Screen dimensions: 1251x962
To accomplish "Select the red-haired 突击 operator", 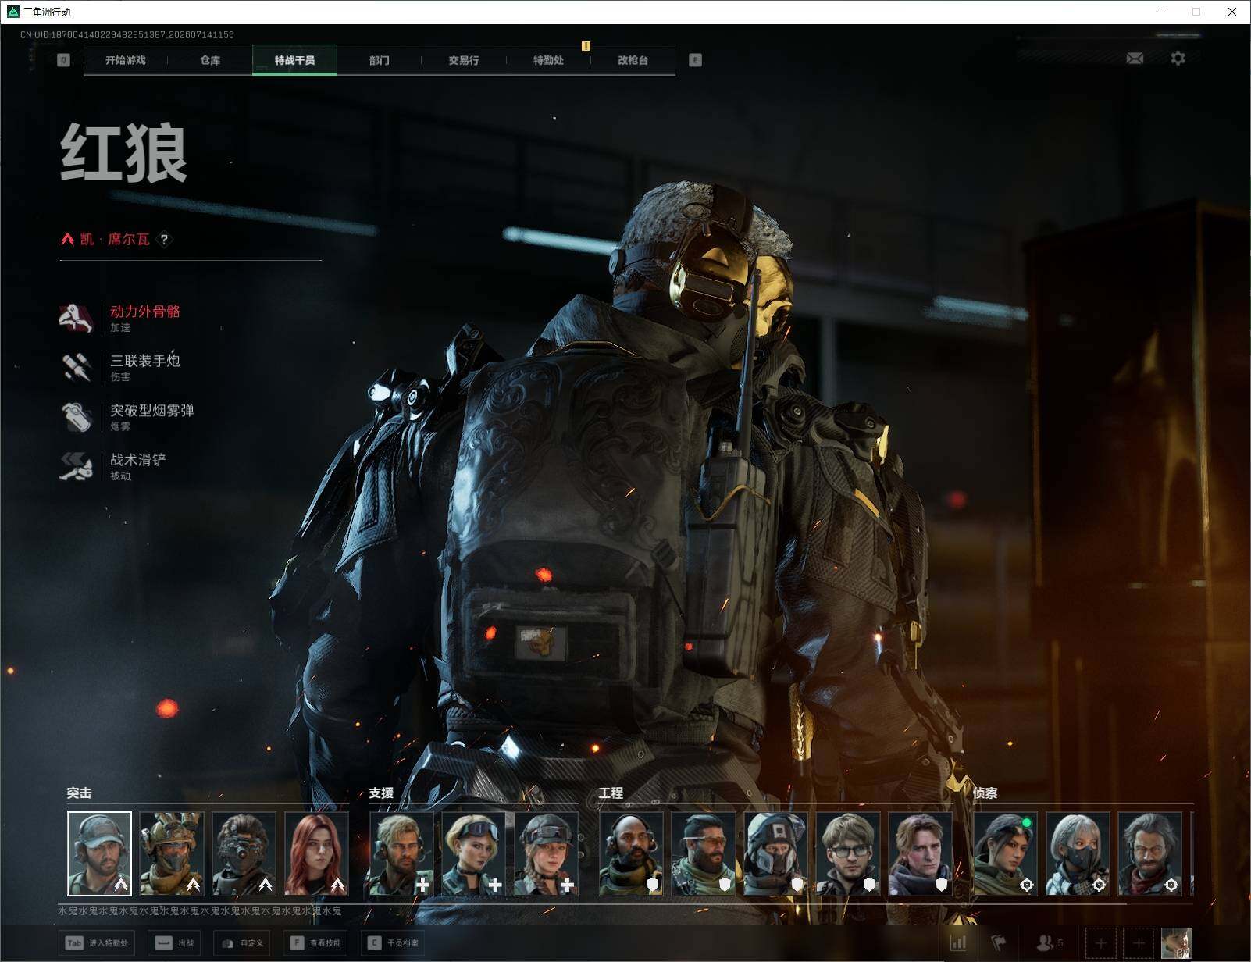I will (316, 853).
